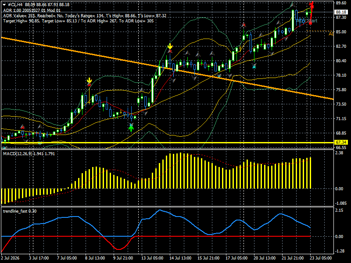The width and height of the screenshot is (351, 263).
Task: Click the yellow down arrow near the 82.70 level
Action: pos(170,46)
